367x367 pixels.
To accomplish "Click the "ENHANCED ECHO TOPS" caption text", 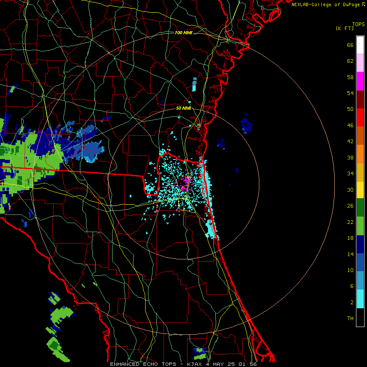I will pyautogui.click(x=143, y=364).
